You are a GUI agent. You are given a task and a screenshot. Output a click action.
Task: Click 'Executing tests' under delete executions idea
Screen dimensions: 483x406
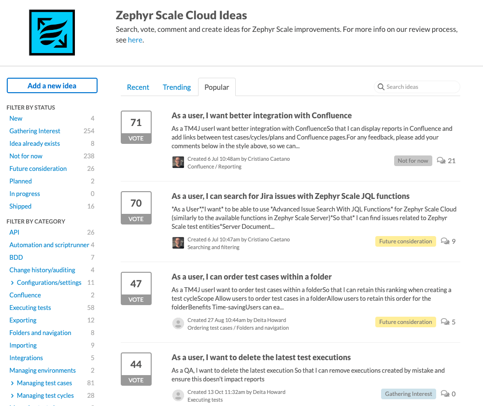point(205,400)
